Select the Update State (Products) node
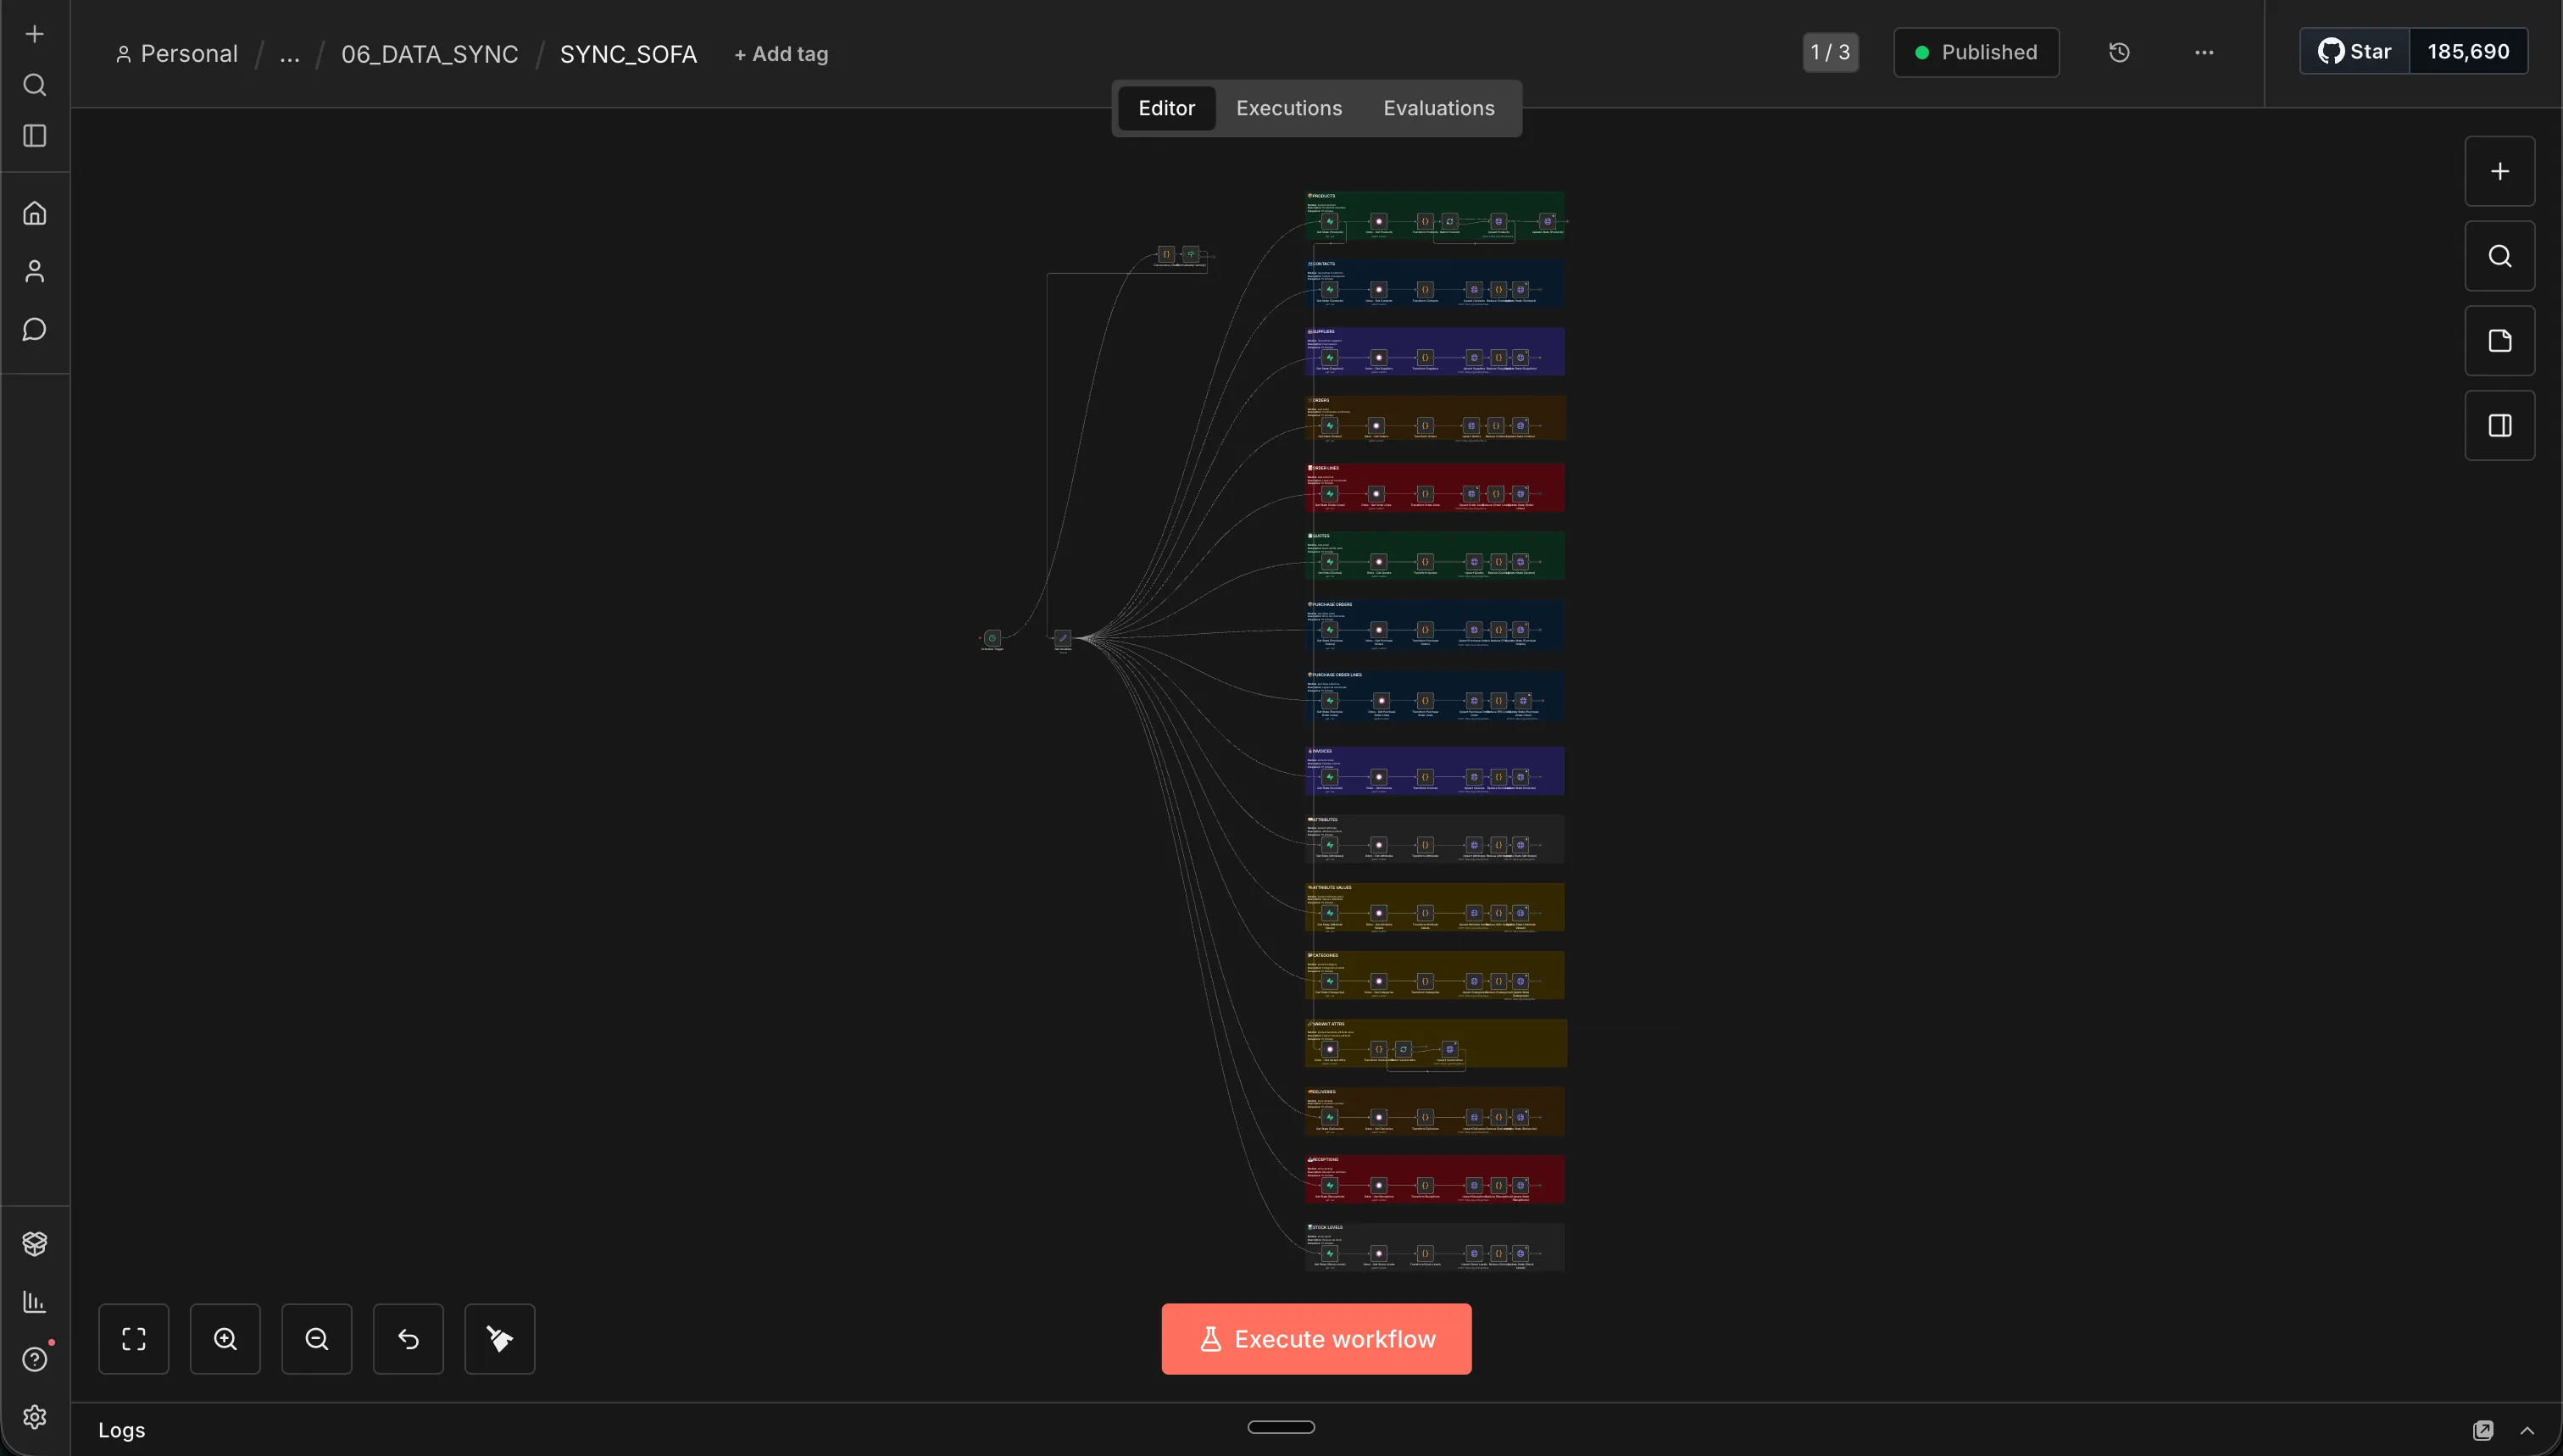This screenshot has height=1456, width=2563. [1547, 221]
